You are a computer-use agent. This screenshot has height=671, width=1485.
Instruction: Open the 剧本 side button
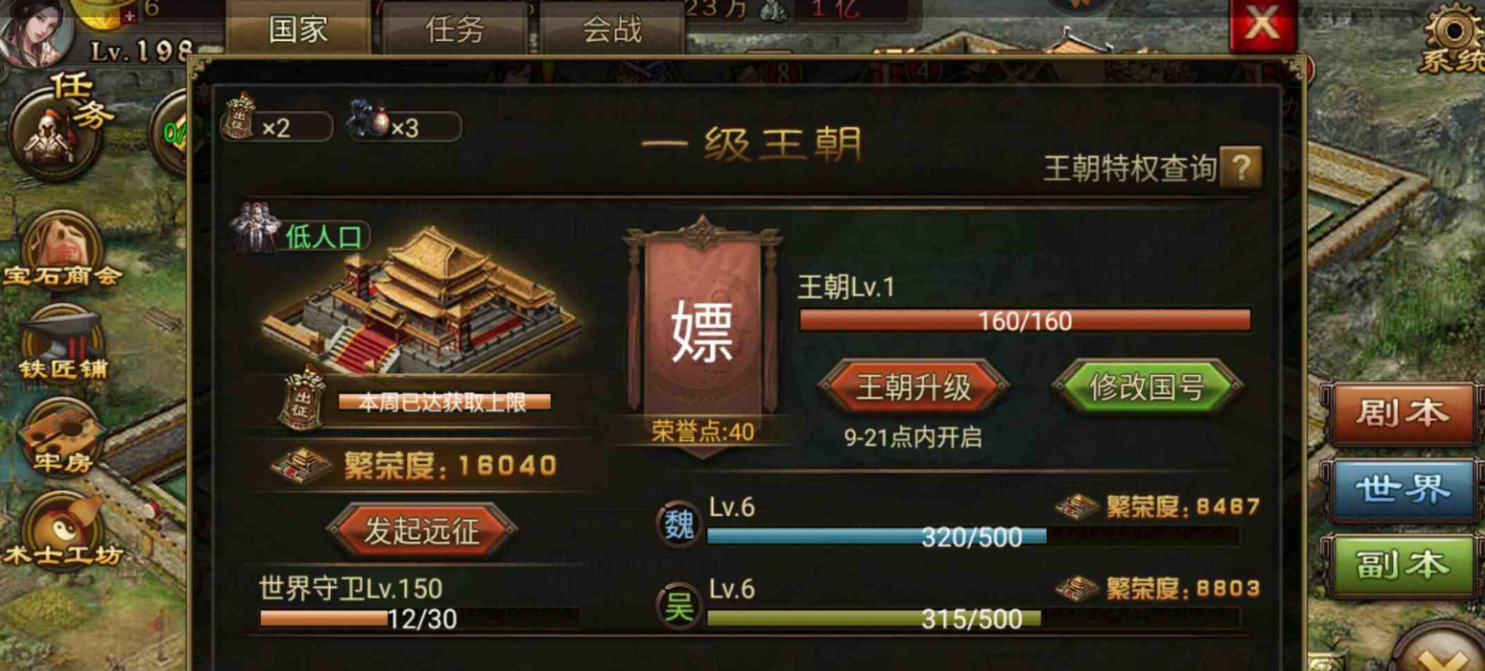coord(1401,413)
